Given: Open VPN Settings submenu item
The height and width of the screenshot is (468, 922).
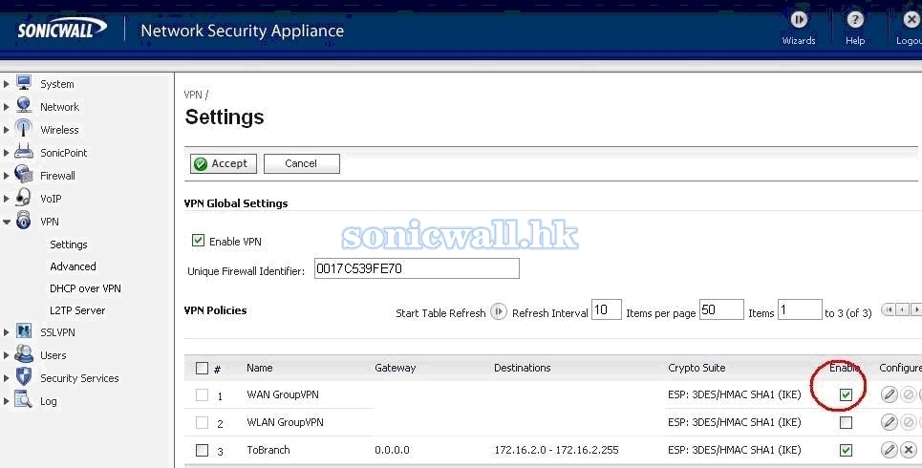Looking at the screenshot, I should 68,245.
